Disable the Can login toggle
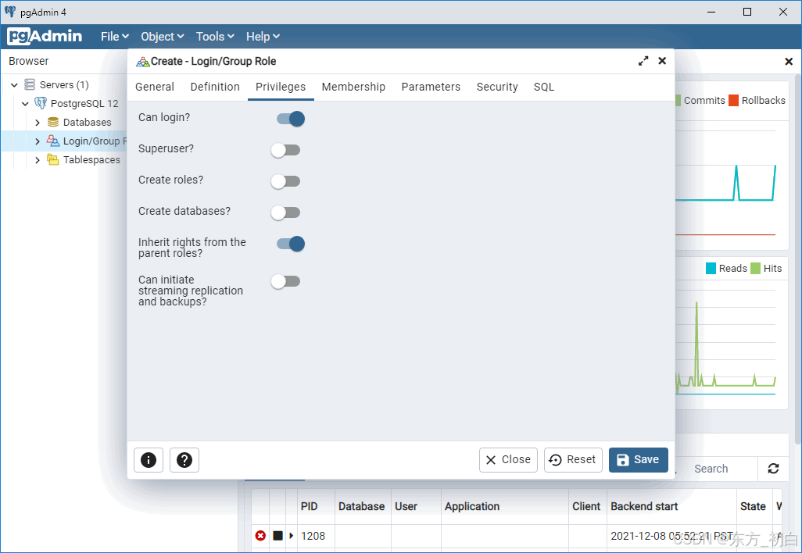Image resolution: width=802 pixels, height=553 pixels. [x=290, y=118]
